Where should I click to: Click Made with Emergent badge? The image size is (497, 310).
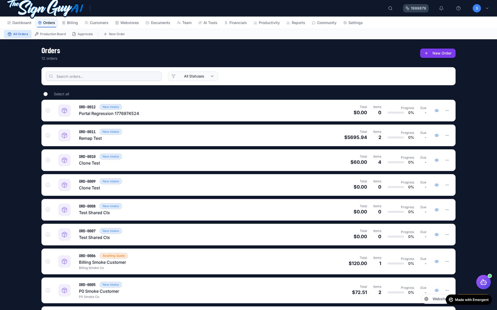(469, 300)
